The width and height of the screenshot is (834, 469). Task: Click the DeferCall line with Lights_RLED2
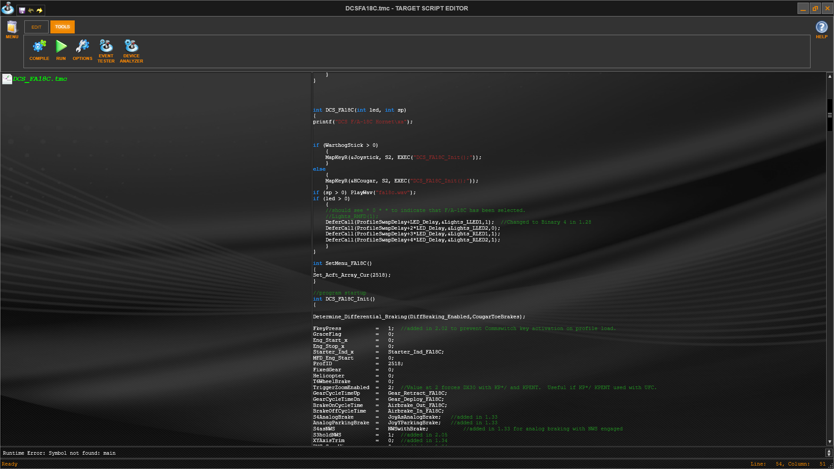pos(413,240)
